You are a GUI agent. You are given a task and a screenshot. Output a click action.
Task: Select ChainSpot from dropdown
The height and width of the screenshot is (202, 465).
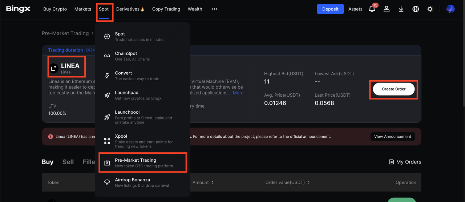click(x=142, y=56)
